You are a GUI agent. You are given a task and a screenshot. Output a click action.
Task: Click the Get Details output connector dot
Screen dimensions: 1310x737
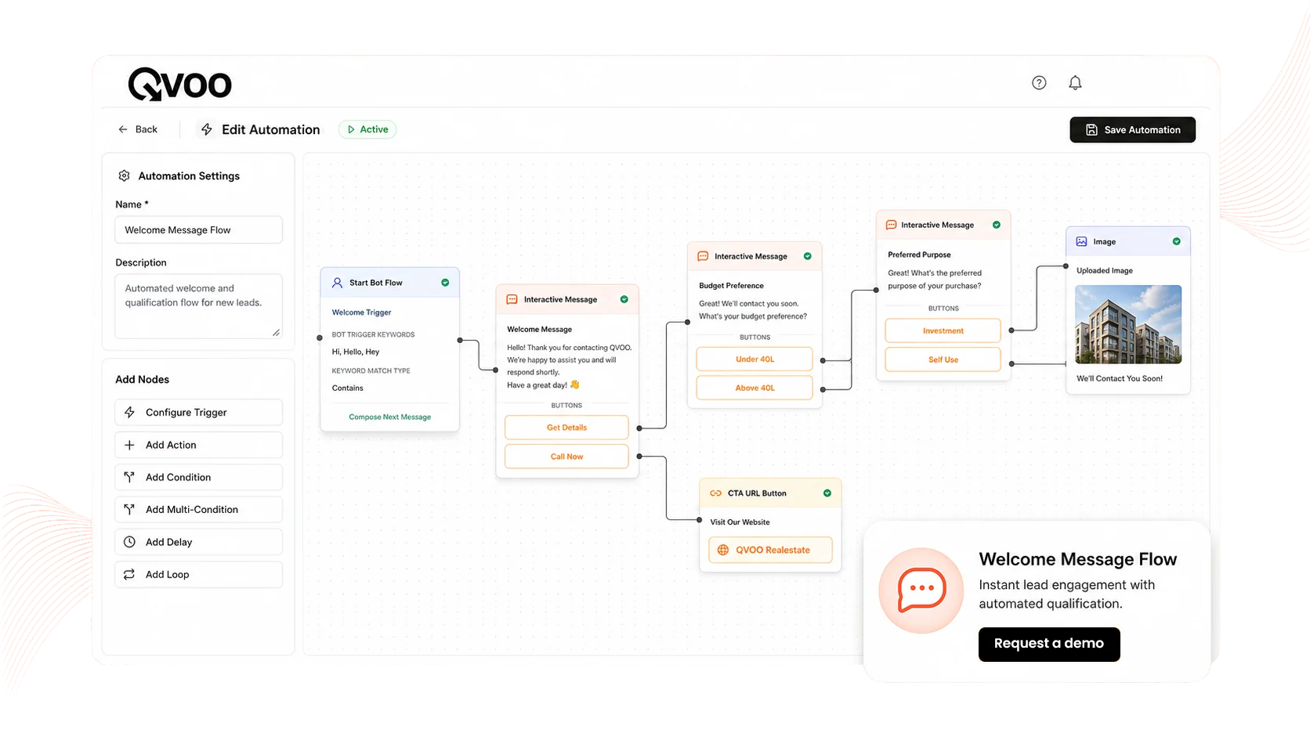(x=639, y=428)
